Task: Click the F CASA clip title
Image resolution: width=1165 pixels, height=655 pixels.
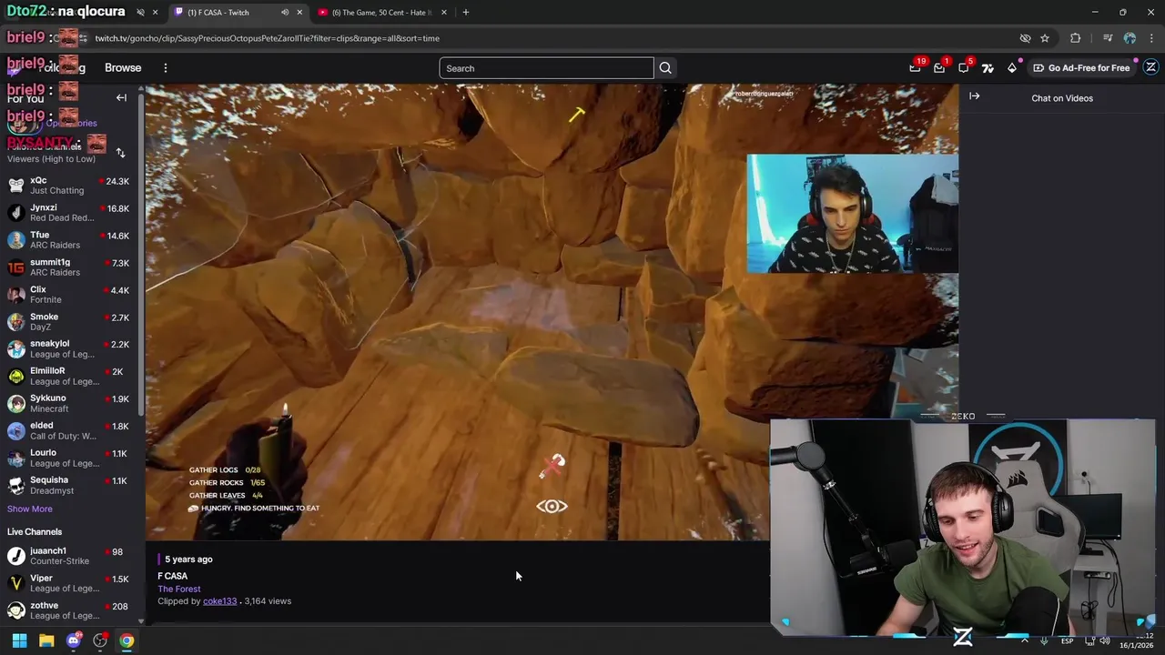Action: pos(173,576)
